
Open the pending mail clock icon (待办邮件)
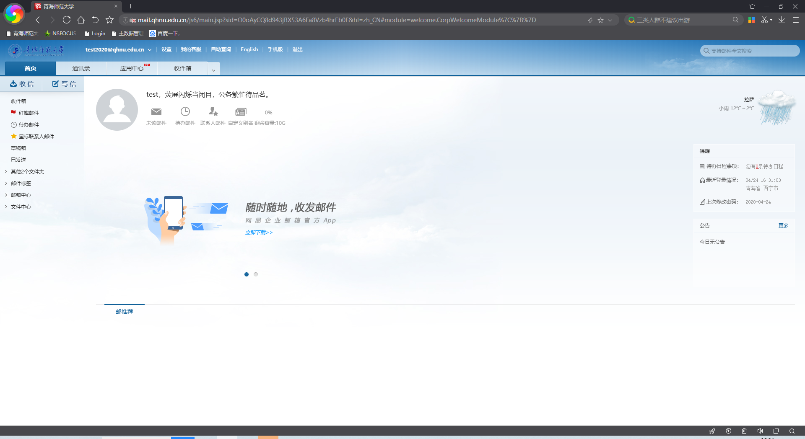click(185, 111)
